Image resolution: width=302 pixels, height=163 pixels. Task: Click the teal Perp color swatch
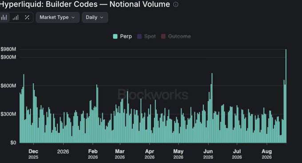point(115,36)
